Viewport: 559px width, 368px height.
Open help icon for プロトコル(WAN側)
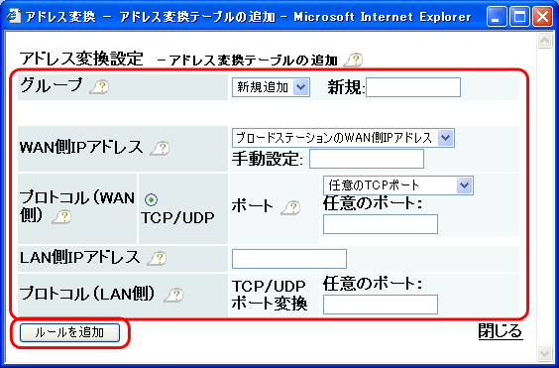tap(61, 217)
